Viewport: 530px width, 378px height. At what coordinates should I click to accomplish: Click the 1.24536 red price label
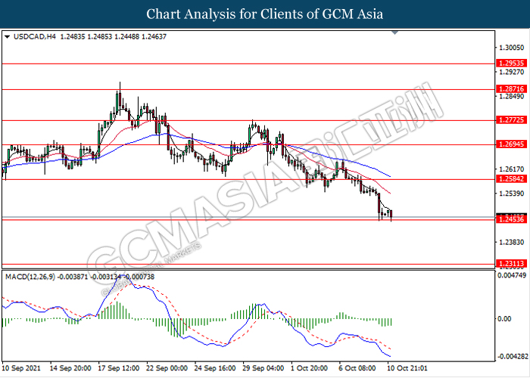[x=512, y=219]
